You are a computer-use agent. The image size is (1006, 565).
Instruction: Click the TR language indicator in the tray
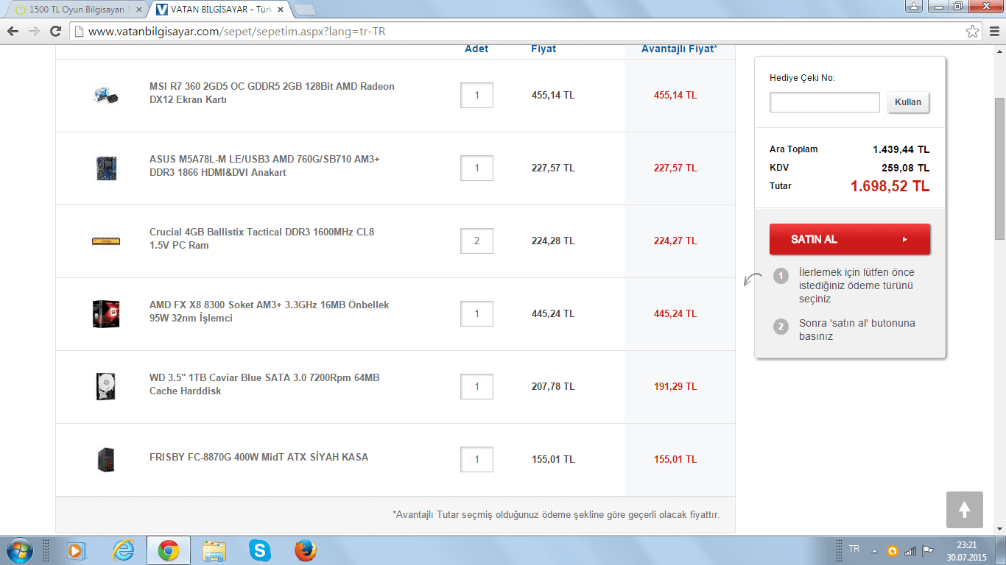pos(854,549)
